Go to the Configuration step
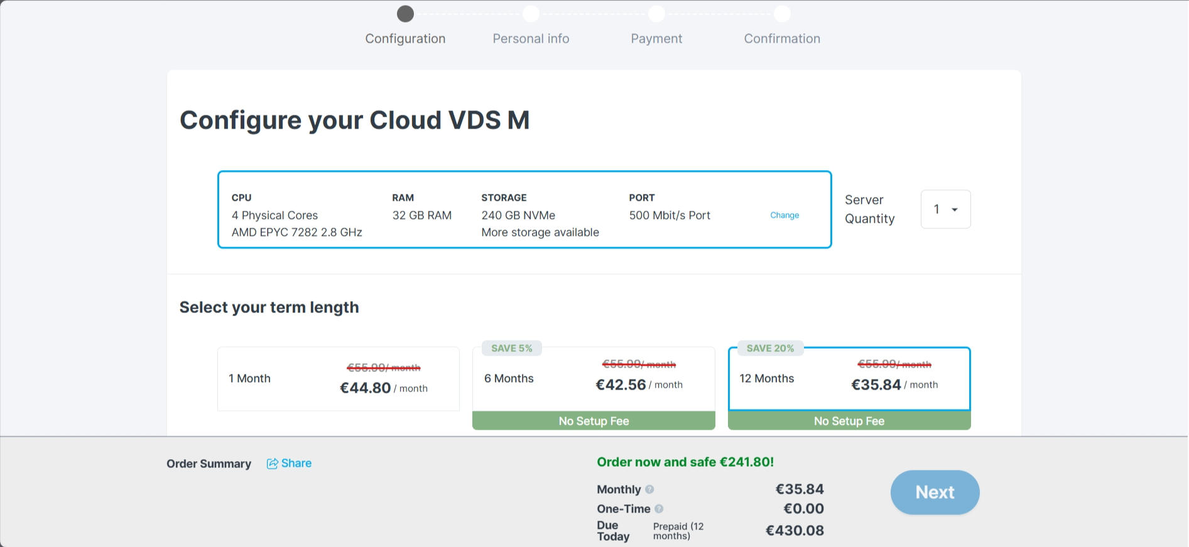This screenshot has height=547, width=1189. [x=405, y=26]
